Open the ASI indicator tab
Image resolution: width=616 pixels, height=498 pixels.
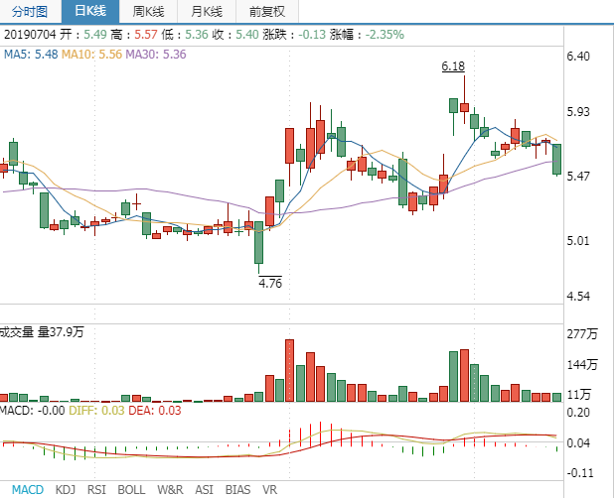pyautogui.click(x=204, y=489)
